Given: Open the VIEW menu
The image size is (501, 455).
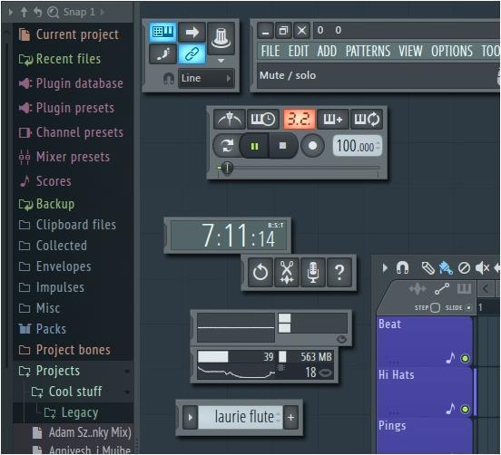Looking at the screenshot, I should coord(410,51).
